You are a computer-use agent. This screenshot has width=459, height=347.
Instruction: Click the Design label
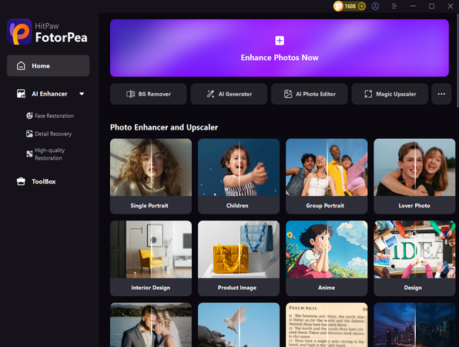(413, 288)
